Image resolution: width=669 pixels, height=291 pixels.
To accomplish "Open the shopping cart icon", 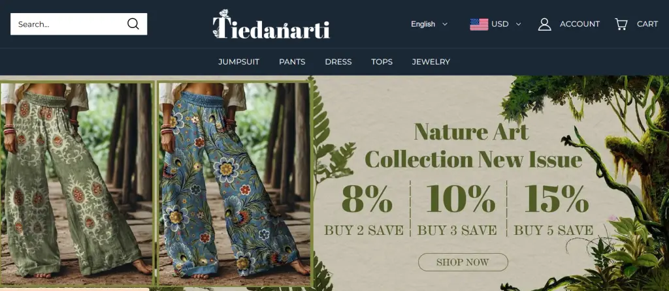I will click(x=621, y=24).
